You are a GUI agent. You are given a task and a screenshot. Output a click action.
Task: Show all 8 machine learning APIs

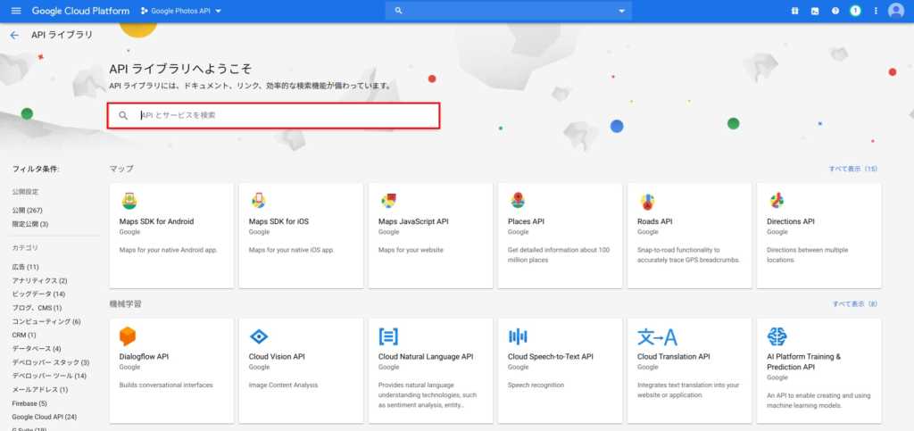coord(854,304)
